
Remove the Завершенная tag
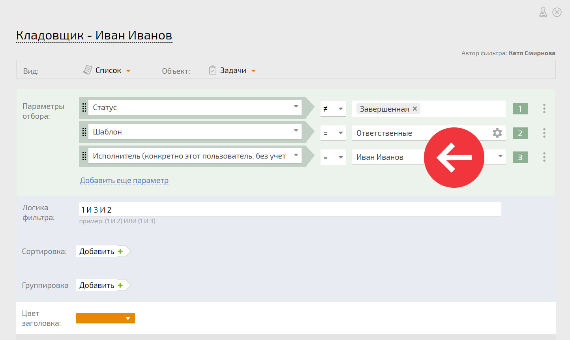415,109
